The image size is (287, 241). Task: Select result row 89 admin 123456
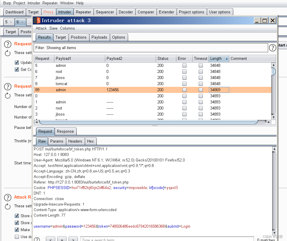(153, 90)
